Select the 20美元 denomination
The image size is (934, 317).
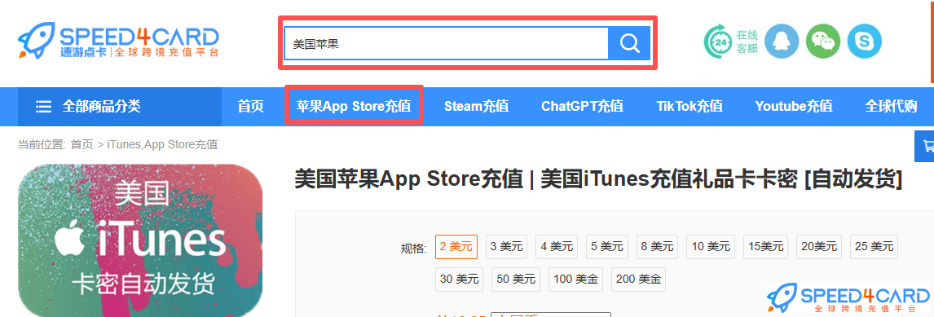(x=819, y=247)
